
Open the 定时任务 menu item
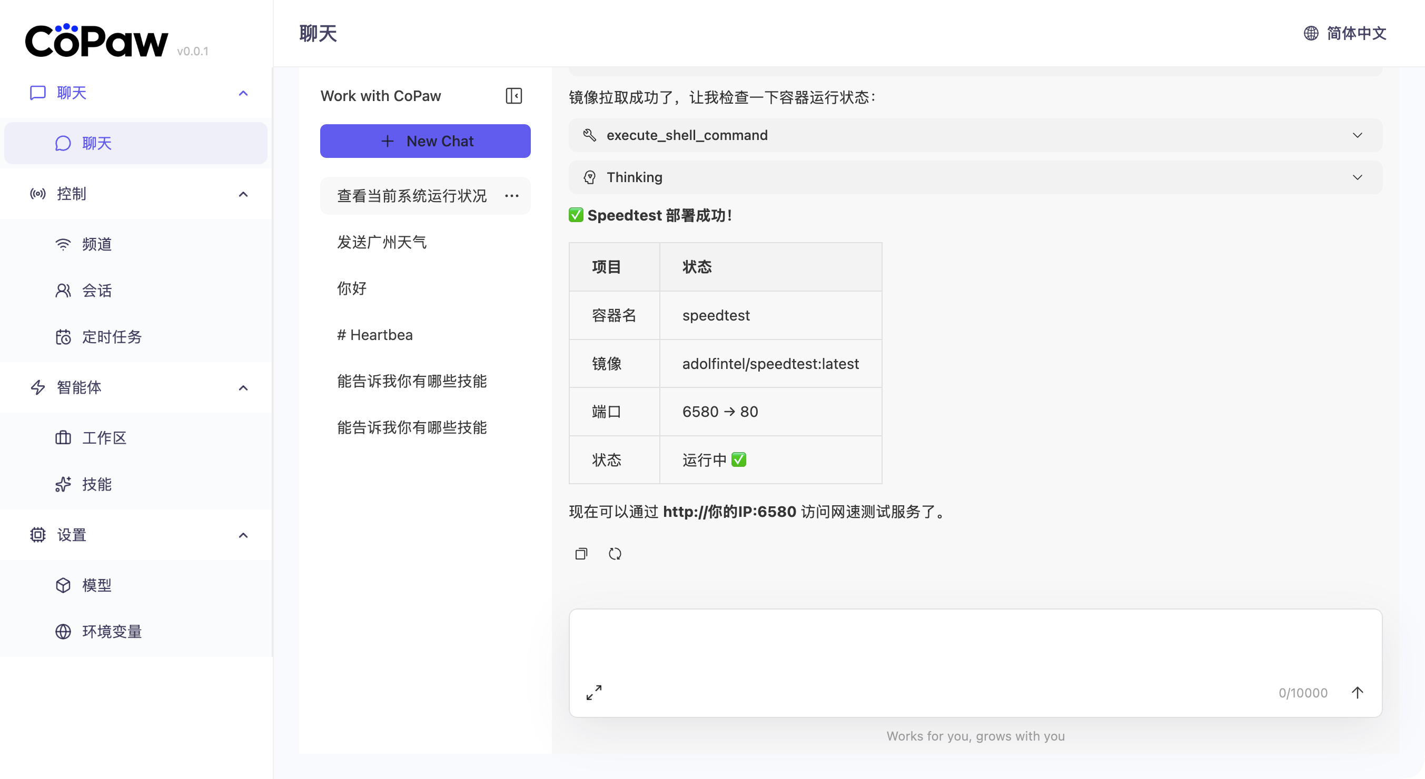tap(112, 337)
